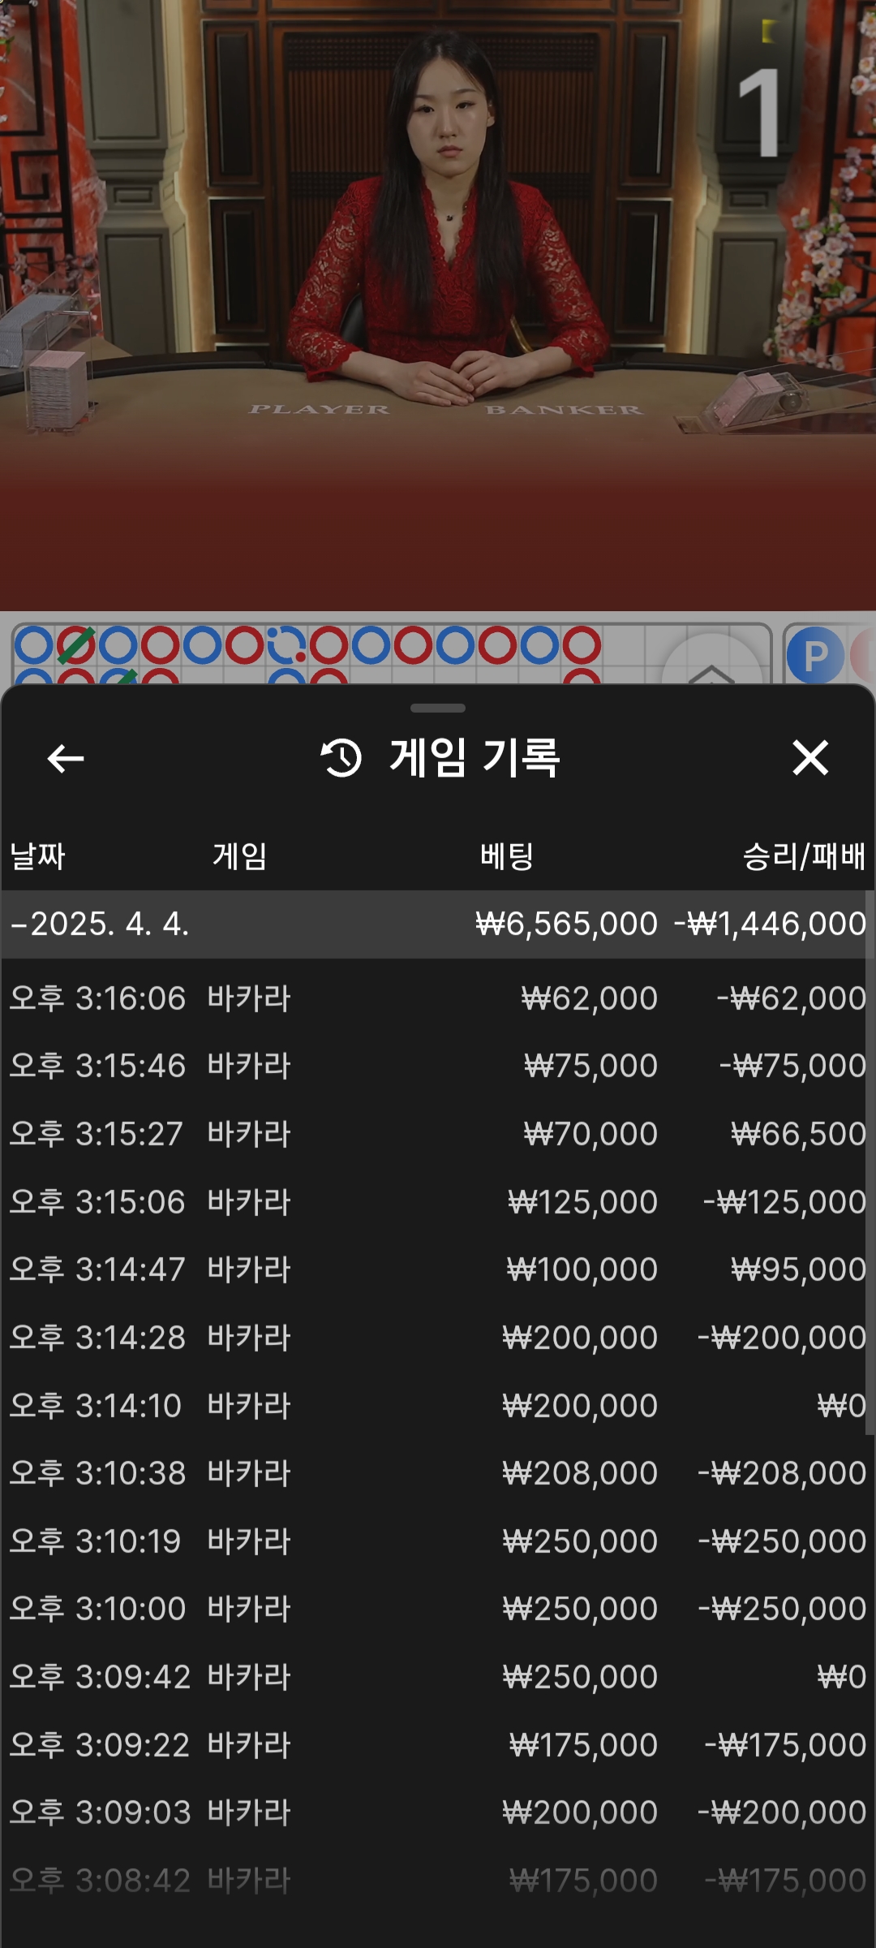Tap the 날짜 column header
The height and width of the screenshot is (1948, 876).
pos(37,856)
